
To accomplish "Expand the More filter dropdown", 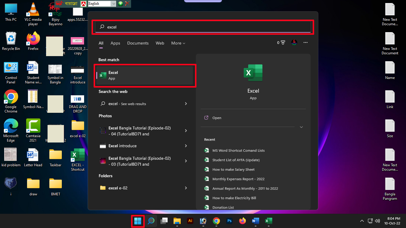I will point(178,43).
